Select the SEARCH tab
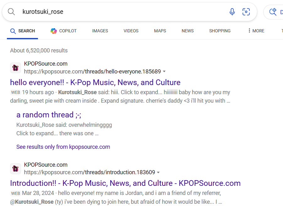This screenshot has height=210, width=283. (23, 31)
